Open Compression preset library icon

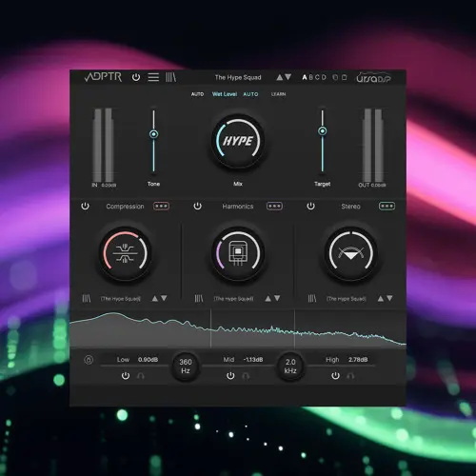pos(87,299)
